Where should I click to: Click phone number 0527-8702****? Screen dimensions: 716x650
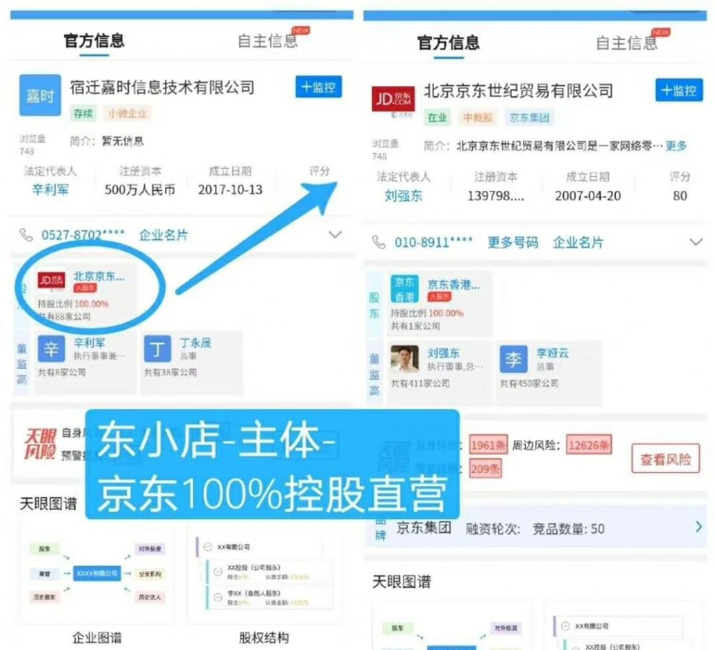pyautogui.click(x=83, y=235)
